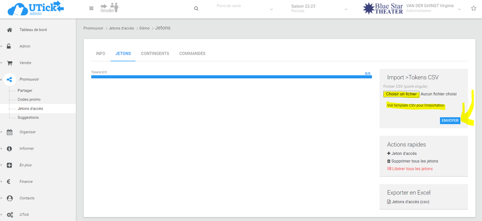This screenshot has height=221, width=482.
Task: Expand the Admin sidebar section
Action: coord(25,46)
